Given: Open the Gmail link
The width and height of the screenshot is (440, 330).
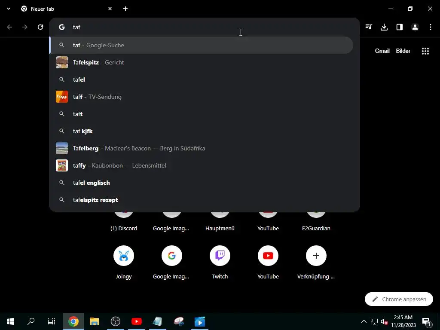Looking at the screenshot, I should pyautogui.click(x=382, y=51).
